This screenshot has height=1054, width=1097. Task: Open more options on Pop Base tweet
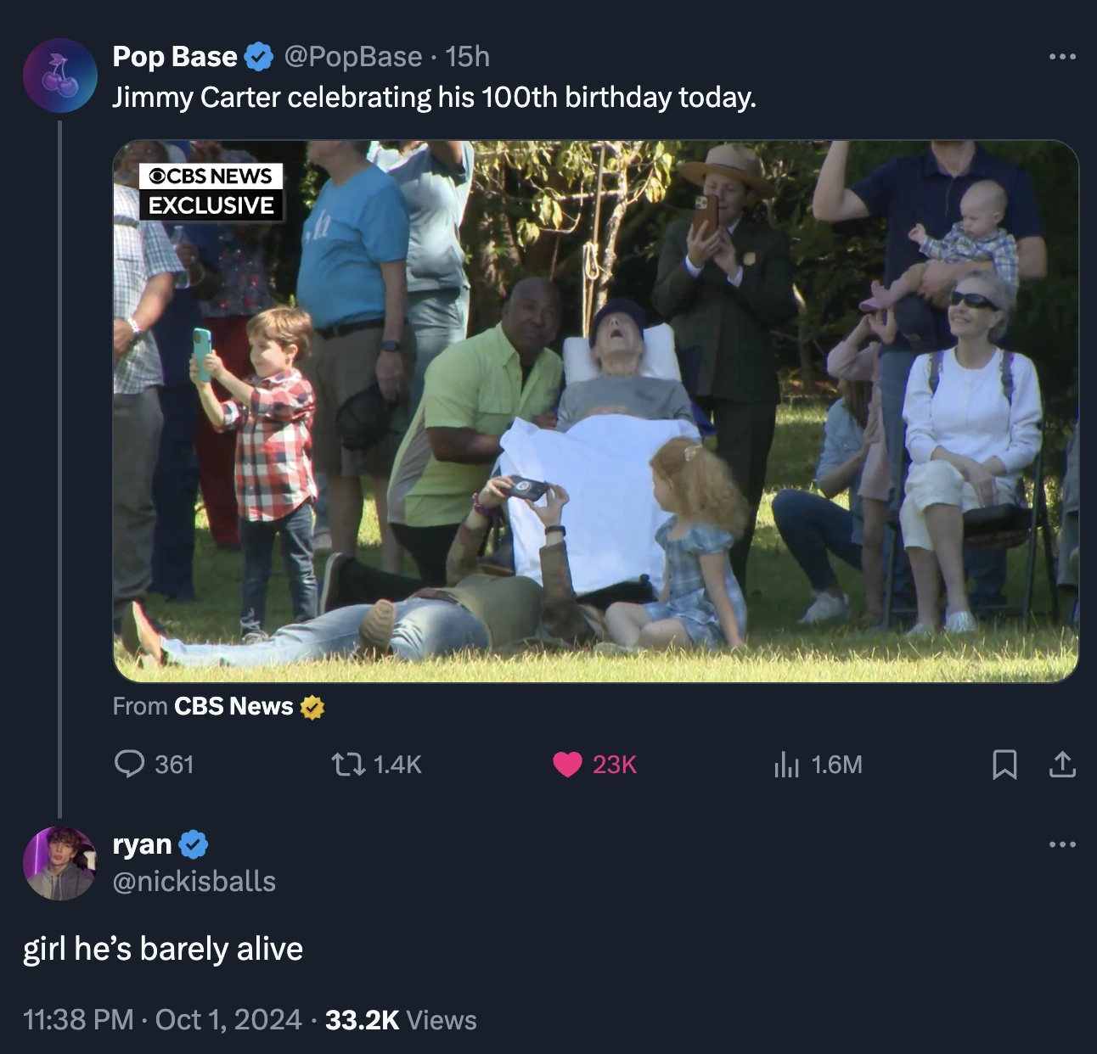coord(1061,57)
